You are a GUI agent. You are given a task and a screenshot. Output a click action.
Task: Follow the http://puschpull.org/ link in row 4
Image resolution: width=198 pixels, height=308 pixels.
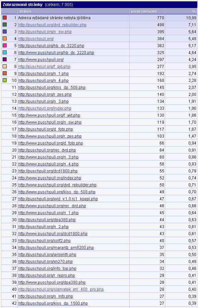tap(36, 39)
